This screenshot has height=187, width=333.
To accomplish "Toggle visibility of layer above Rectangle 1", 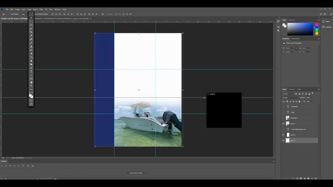I will click(283, 112).
